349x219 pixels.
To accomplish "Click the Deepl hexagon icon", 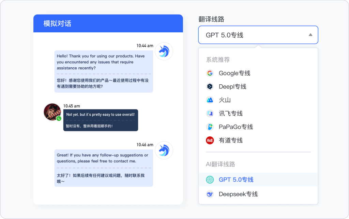I will click(x=210, y=87).
